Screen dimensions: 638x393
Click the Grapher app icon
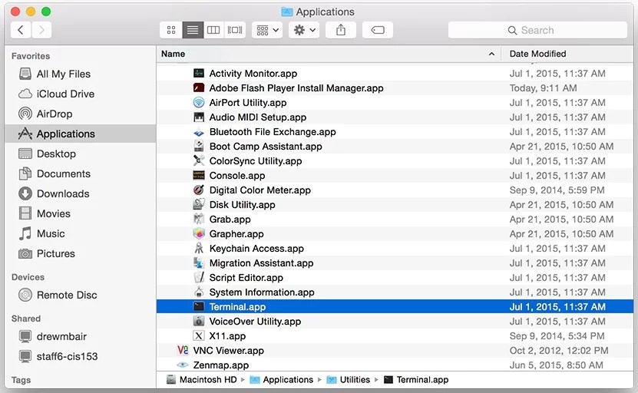[199, 234]
